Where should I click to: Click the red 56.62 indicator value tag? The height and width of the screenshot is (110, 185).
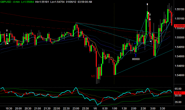click(x=180, y=93)
